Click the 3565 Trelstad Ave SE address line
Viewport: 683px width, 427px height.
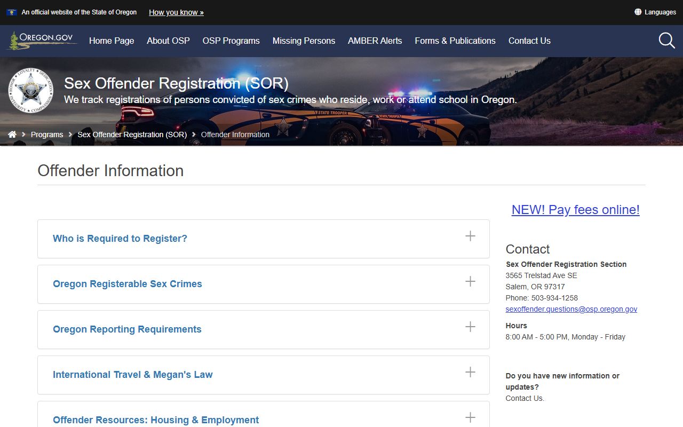tap(541, 275)
